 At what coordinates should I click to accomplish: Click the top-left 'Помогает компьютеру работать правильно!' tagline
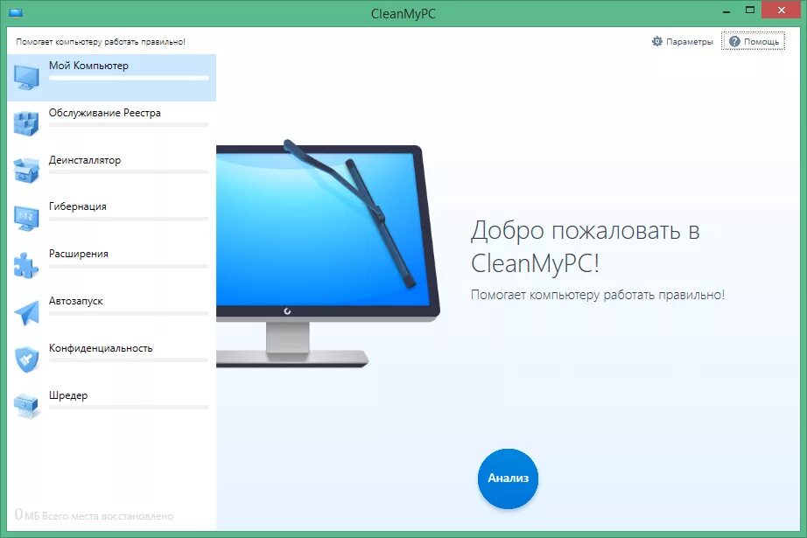click(101, 42)
